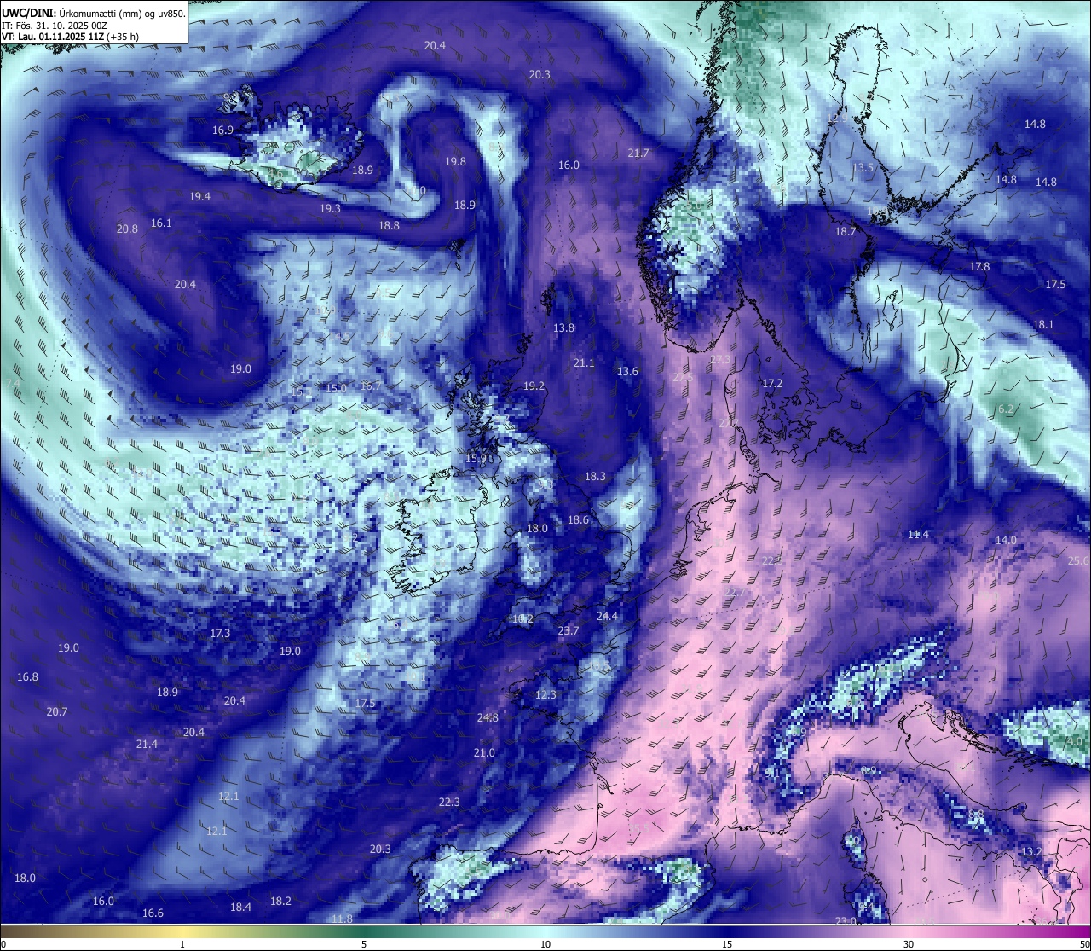The height and width of the screenshot is (951, 1091).
Task: Select the 19.8 wind value
Action: click(x=455, y=162)
